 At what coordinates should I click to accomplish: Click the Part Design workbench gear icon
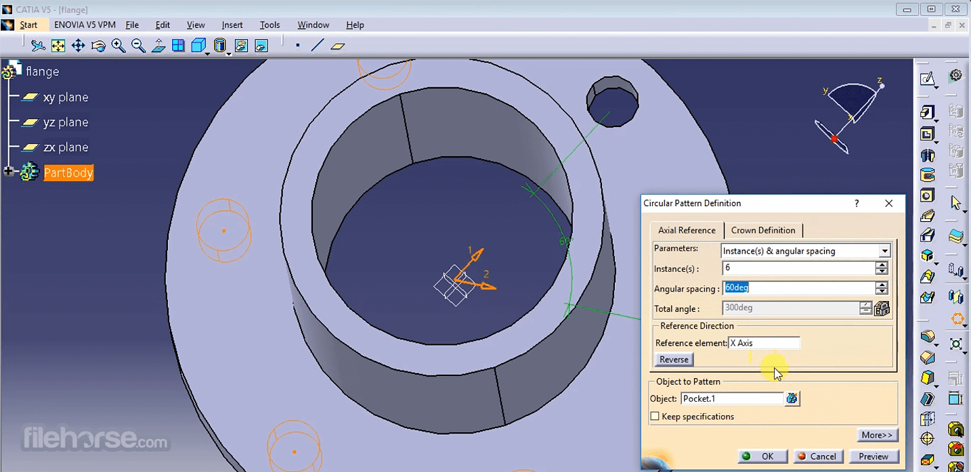click(x=955, y=75)
